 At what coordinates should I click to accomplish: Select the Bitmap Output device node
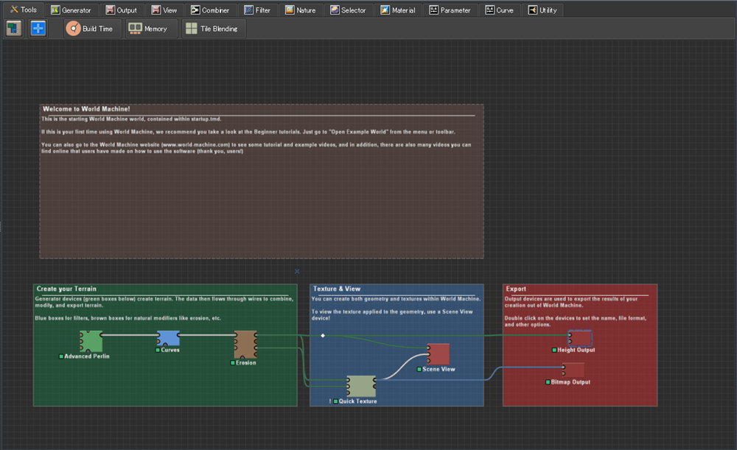[573, 370]
